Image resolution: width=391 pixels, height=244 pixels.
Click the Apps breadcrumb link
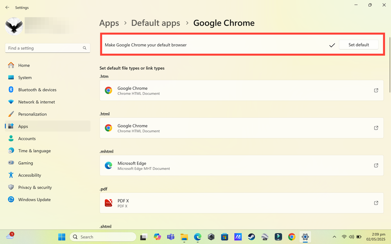coord(109,23)
